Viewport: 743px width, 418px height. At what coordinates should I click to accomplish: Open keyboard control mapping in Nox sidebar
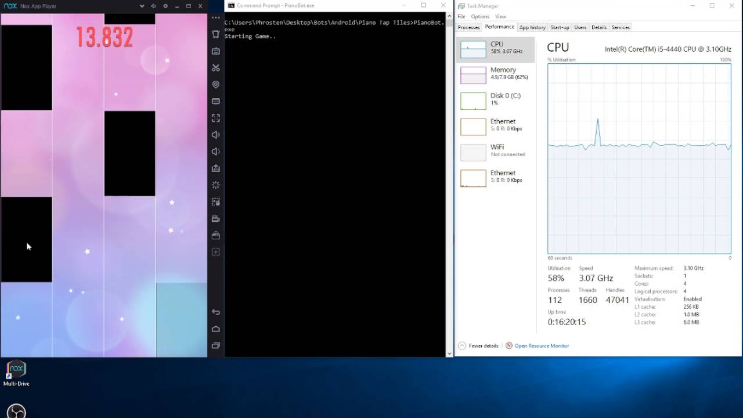(216, 51)
